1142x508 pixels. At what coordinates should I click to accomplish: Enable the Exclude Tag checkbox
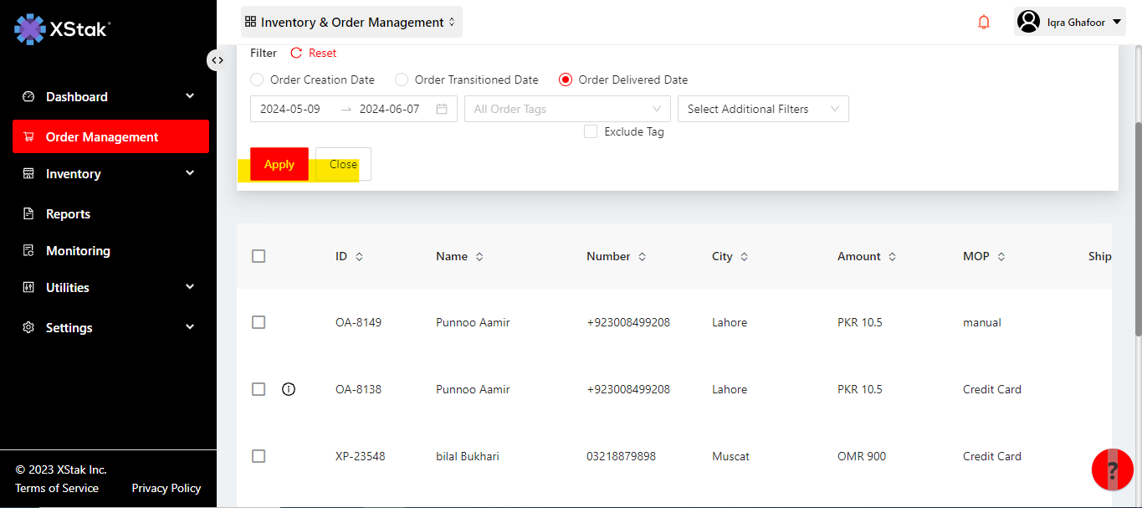tap(591, 131)
